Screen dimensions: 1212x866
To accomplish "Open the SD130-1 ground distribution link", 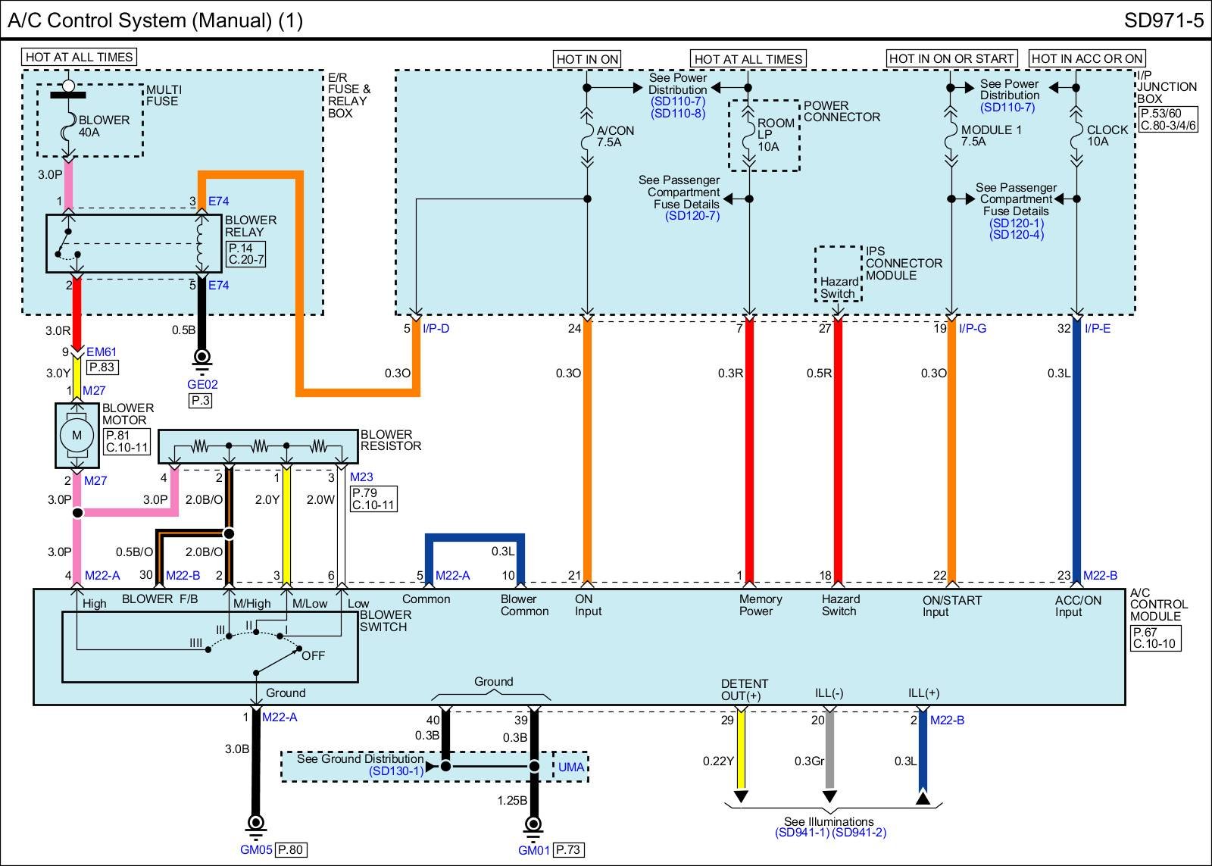I will tap(396, 771).
